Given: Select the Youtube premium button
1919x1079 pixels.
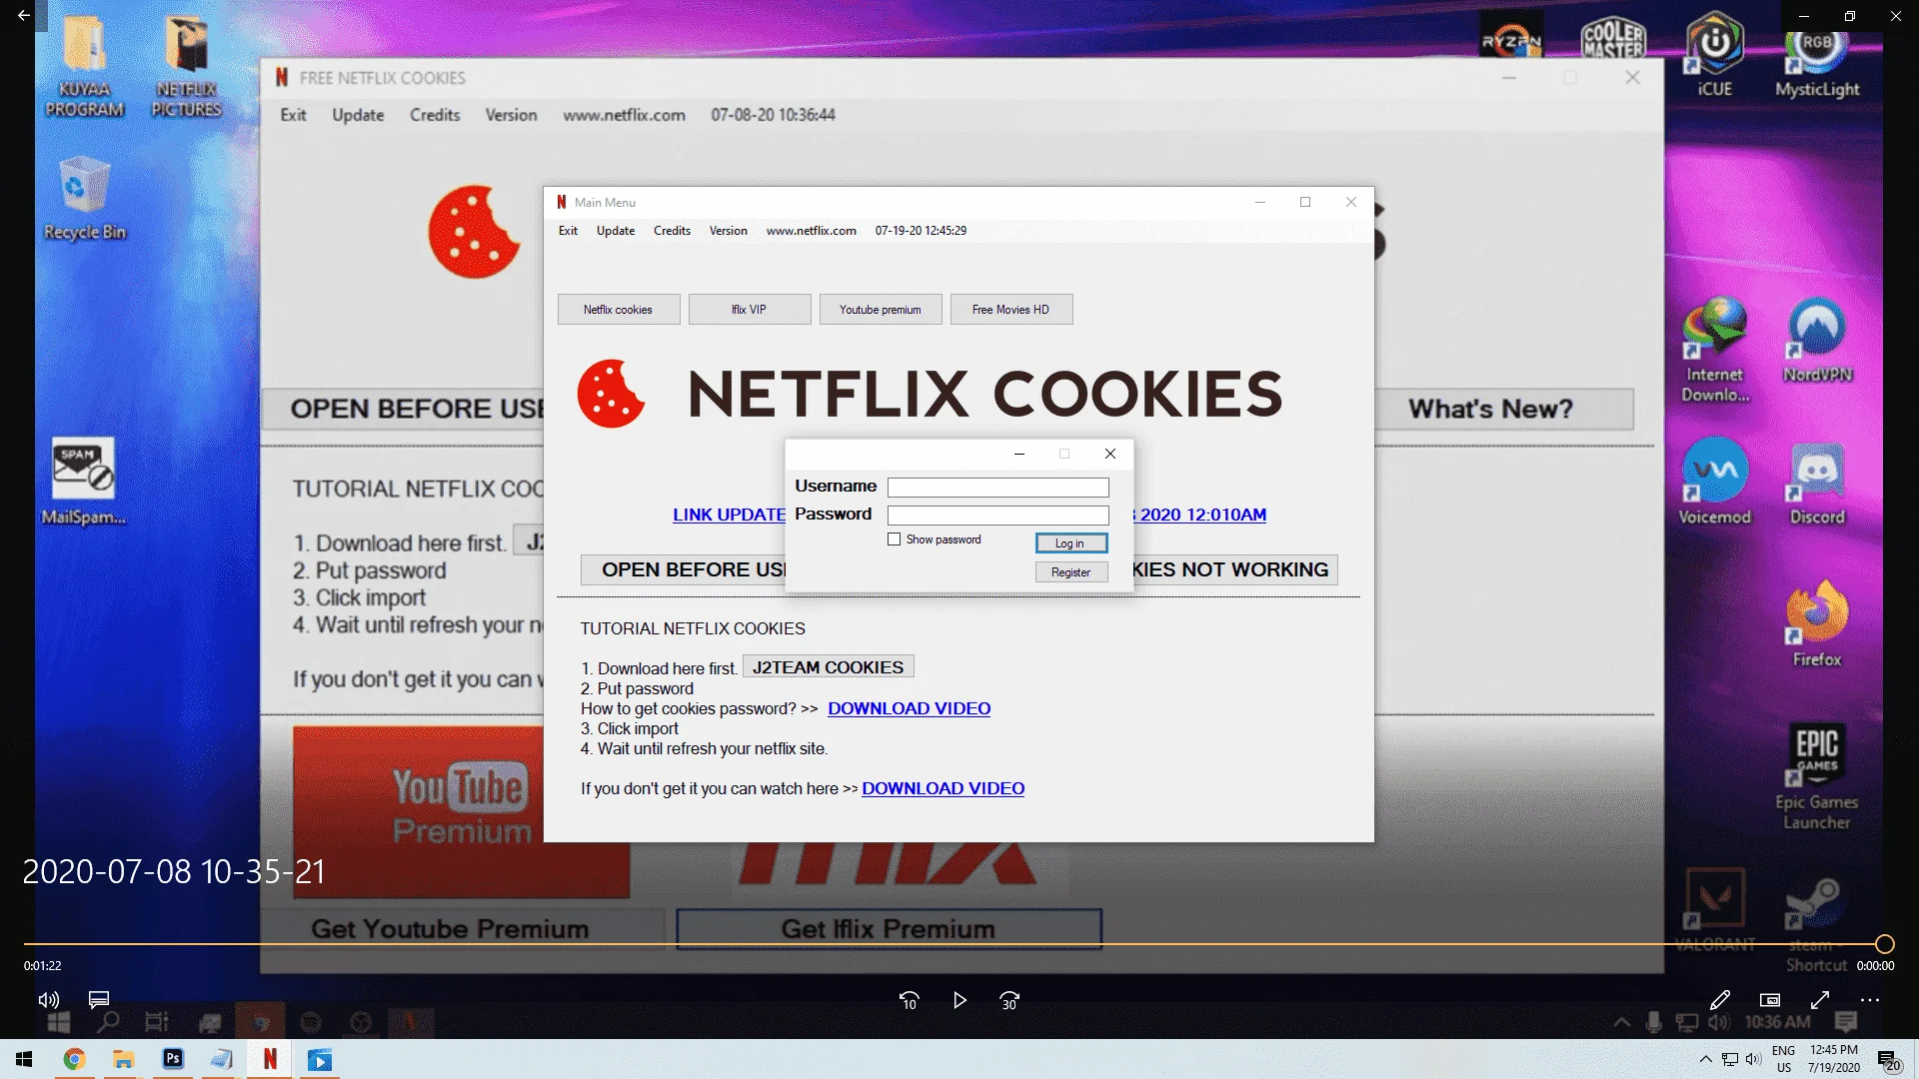Looking at the screenshot, I should click(880, 310).
